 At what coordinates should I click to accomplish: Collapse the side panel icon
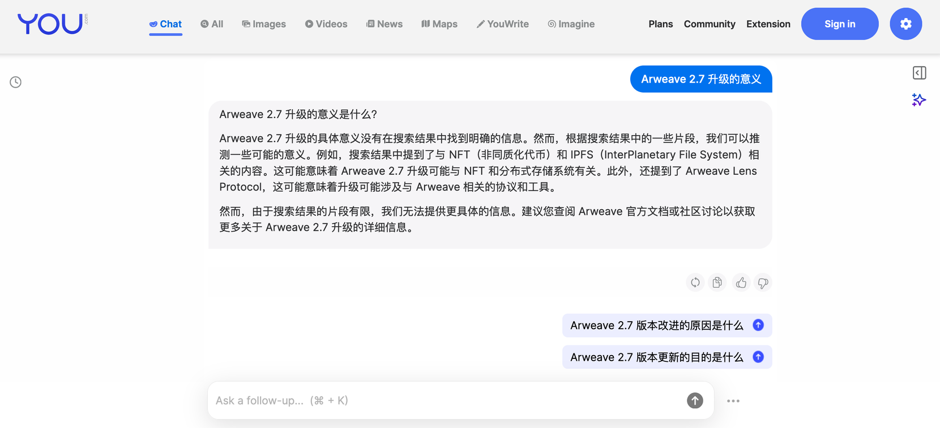[919, 73]
